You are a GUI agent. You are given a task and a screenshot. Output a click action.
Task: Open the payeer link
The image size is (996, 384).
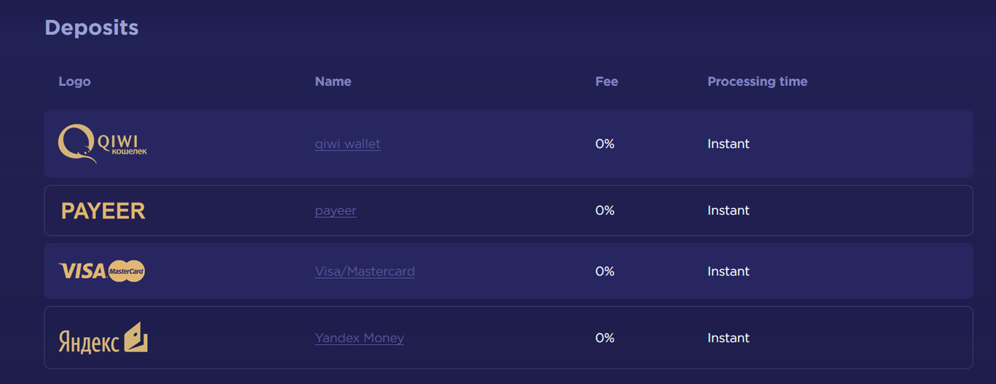335,211
